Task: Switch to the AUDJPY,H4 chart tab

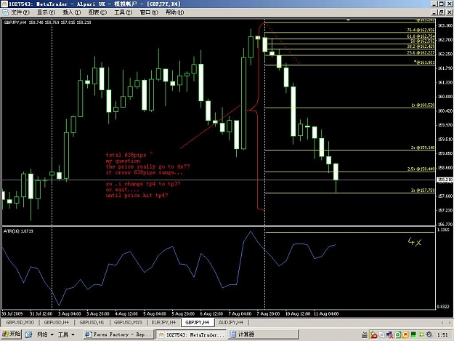Action: [231, 322]
